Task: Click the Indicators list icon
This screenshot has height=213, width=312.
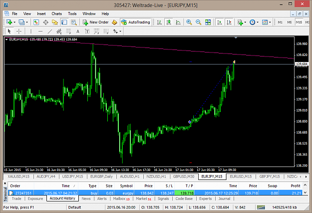Action: click(x=240, y=22)
